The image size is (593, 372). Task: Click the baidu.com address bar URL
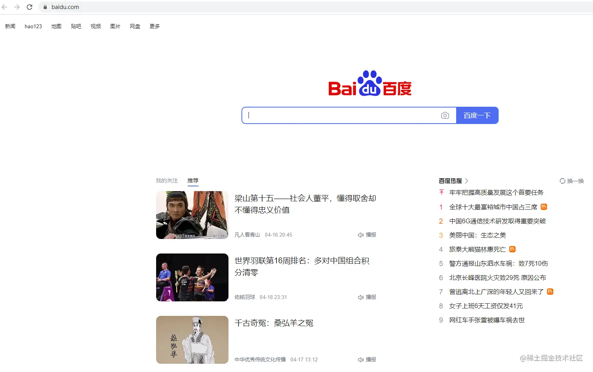pyautogui.click(x=65, y=7)
